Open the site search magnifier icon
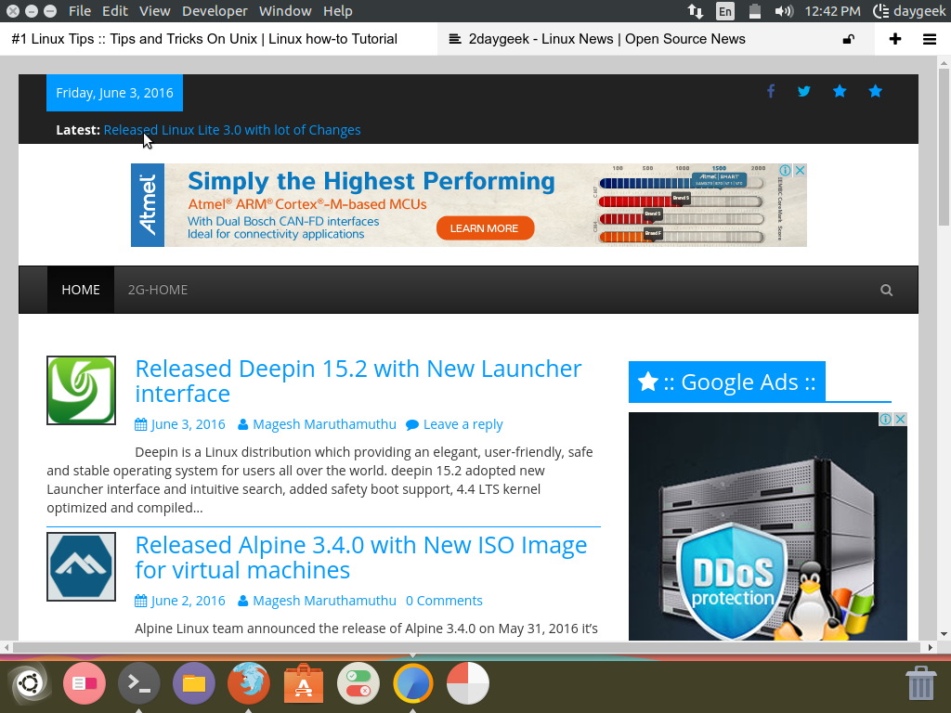Image resolution: width=951 pixels, height=713 pixels. coord(887,291)
